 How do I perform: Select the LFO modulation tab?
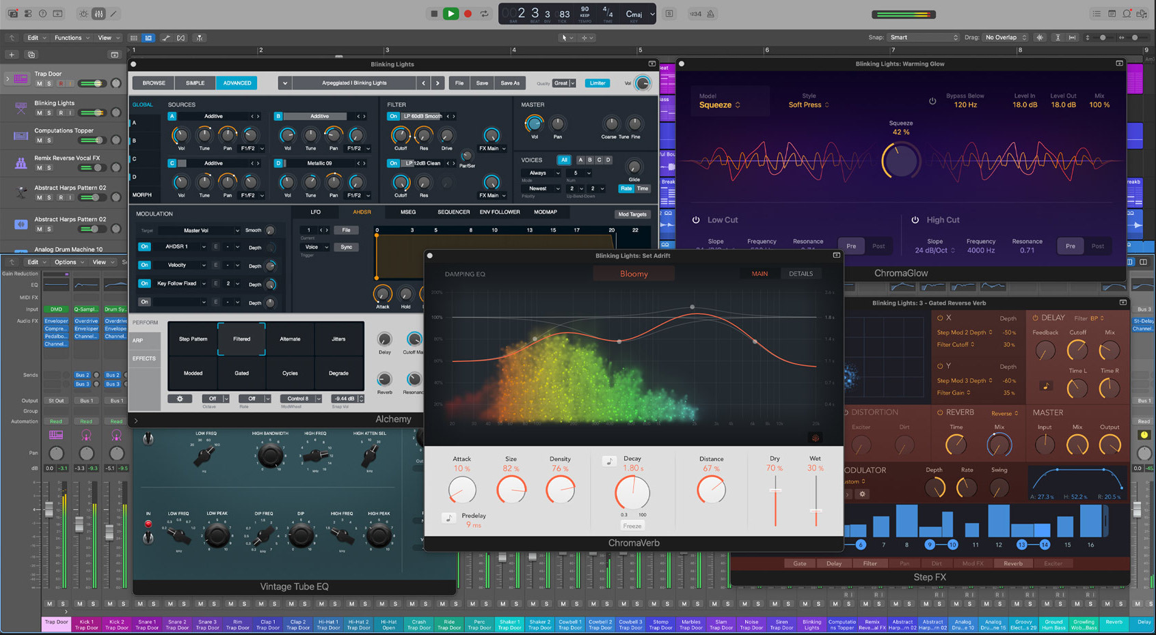pos(315,212)
